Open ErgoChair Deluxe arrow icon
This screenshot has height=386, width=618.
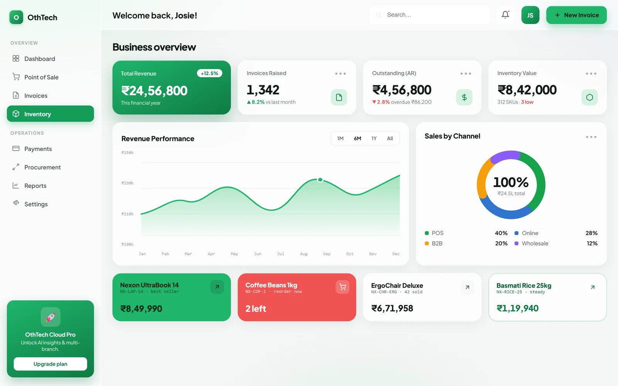[467, 287]
